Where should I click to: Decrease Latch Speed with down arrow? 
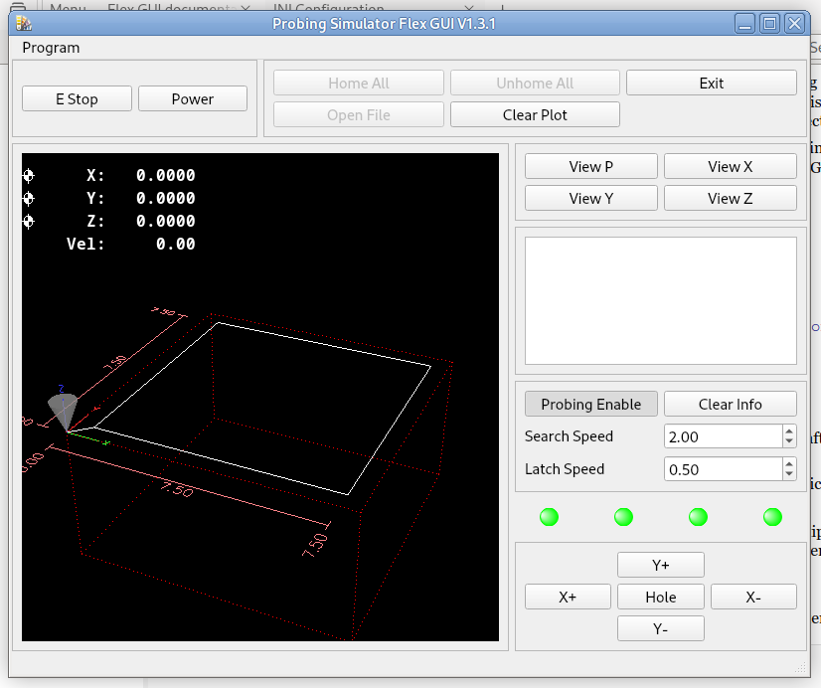[789, 474]
